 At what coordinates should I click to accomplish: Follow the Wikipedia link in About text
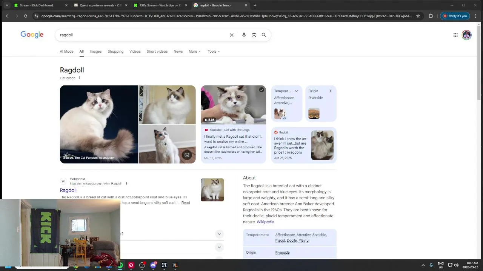266,222
